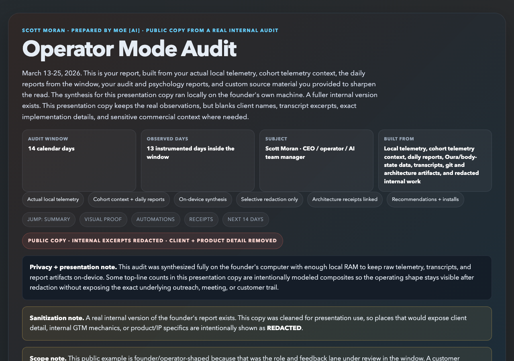Image resolution: width=514 pixels, height=361 pixels.
Task: Click '13 instrumented days inside the window'
Action: pyautogui.click(x=191, y=153)
